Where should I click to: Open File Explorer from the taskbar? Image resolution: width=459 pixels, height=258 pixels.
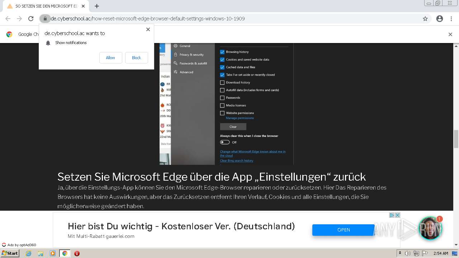coord(41,253)
